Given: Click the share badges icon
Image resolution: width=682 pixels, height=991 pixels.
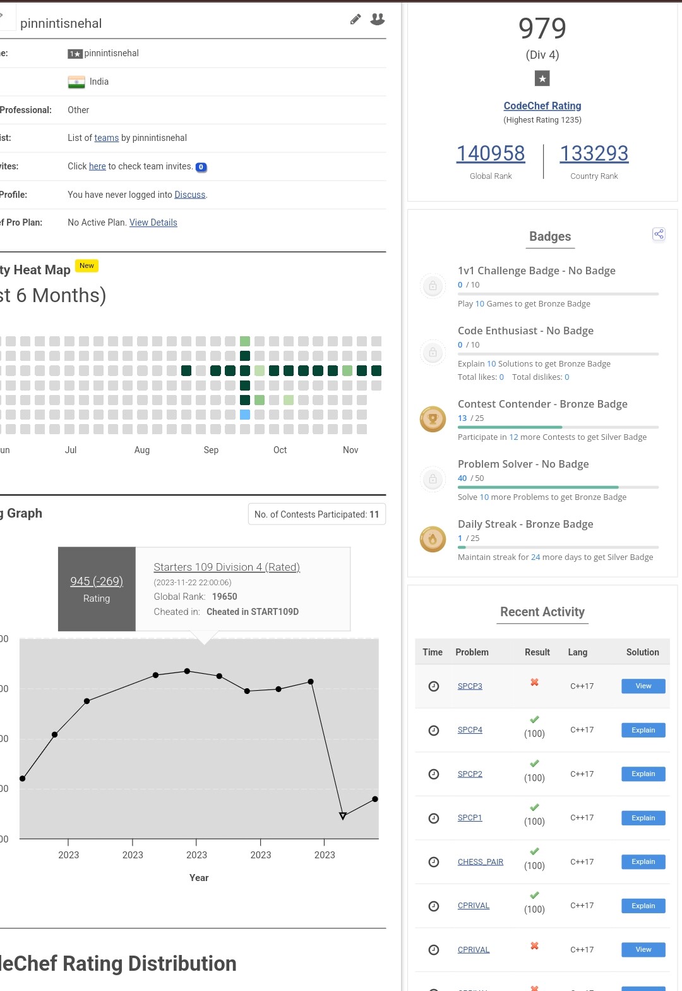Looking at the screenshot, I should (x=659, y=234).
